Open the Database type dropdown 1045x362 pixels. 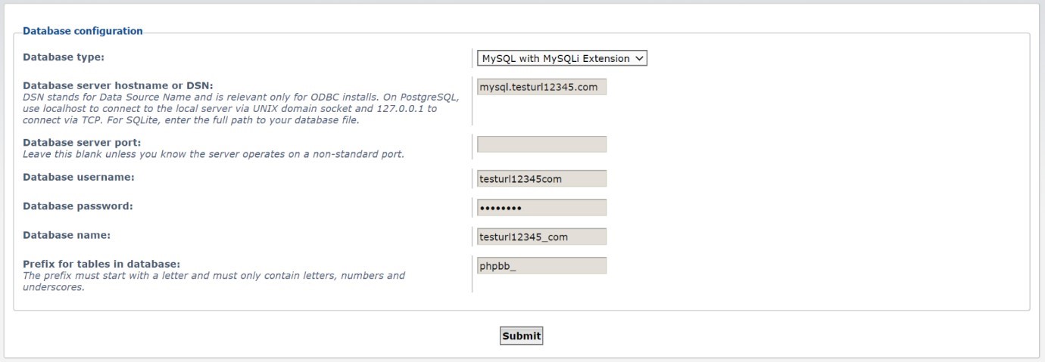pyautogui.click(x=561, y=58)
